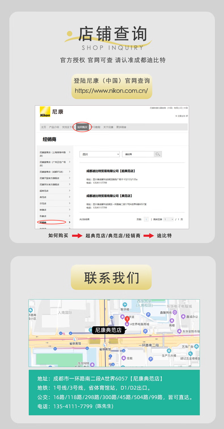Image resolution: width=224 pixels, height=429 pixels.
Task: Click the parking icon left of 东华安防市场
Action: (x=145, y=331)
